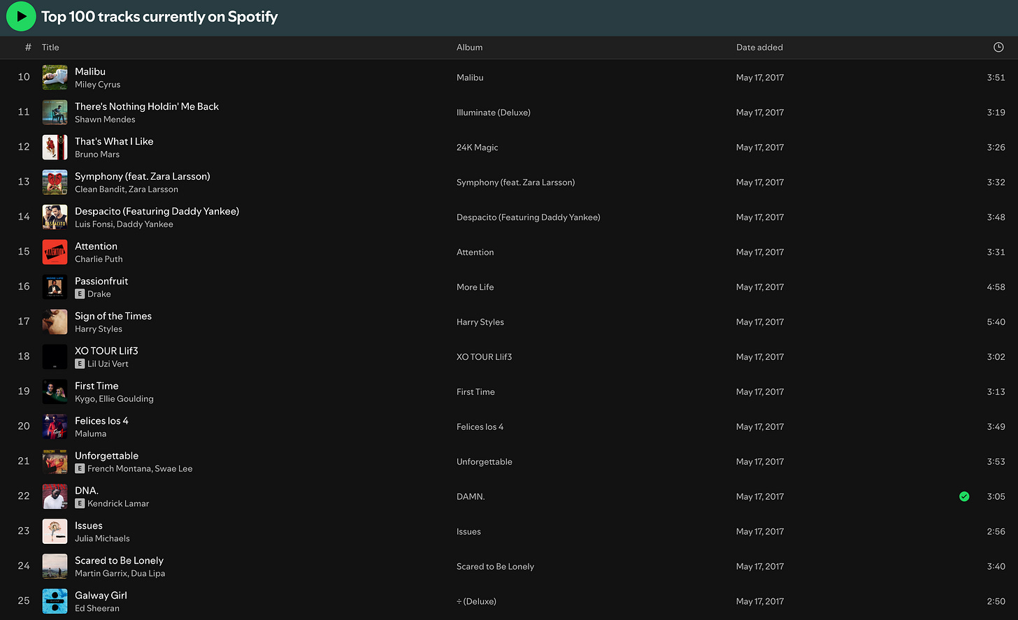Open There's Nothing Holdin' Me Back cover art

(x=55, y=113)
